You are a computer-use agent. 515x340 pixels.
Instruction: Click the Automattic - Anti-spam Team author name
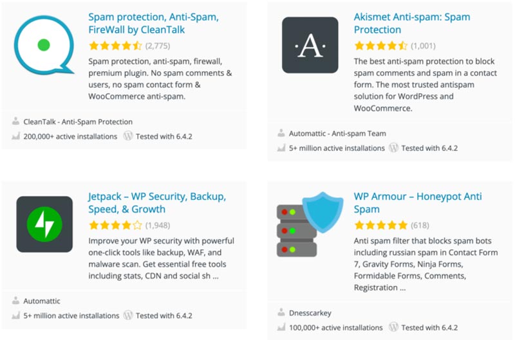[337, 134]
